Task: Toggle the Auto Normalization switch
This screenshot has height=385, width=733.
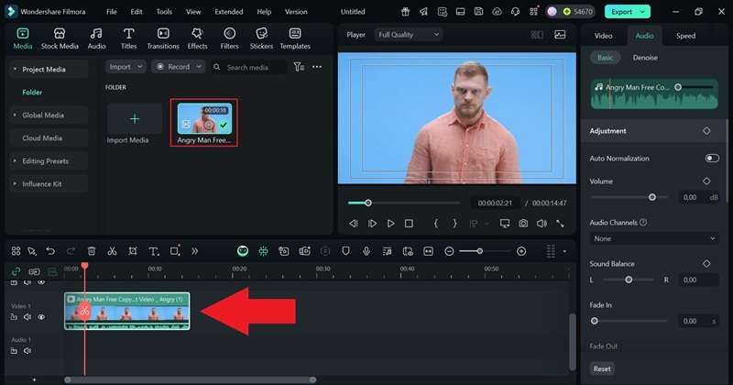Action: tap(712, 158)
